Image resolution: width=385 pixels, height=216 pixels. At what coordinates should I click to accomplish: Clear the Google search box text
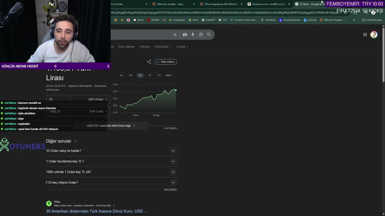tap(175, 34)
